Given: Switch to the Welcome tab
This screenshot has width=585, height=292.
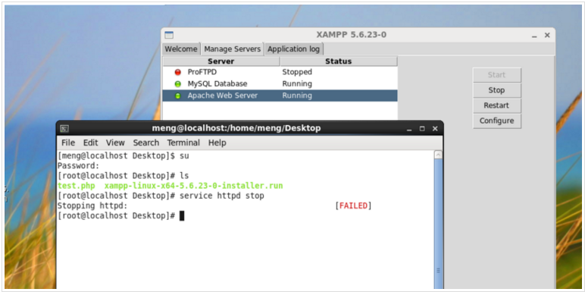Looking at the screenshot, I should click(181, 49).
